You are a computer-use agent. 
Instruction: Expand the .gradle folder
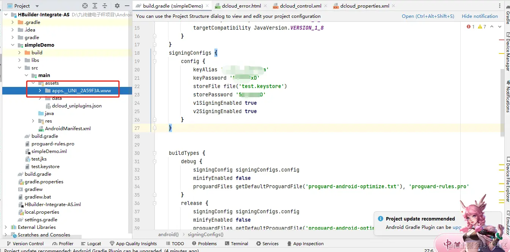pyautogui.click(x=13, y=22)
